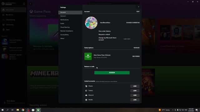The width and height of the screenshot is (200, 112).
Task: Click SEE PERKS for Game Pass Ultimate
Action: [x=136, y=56]
